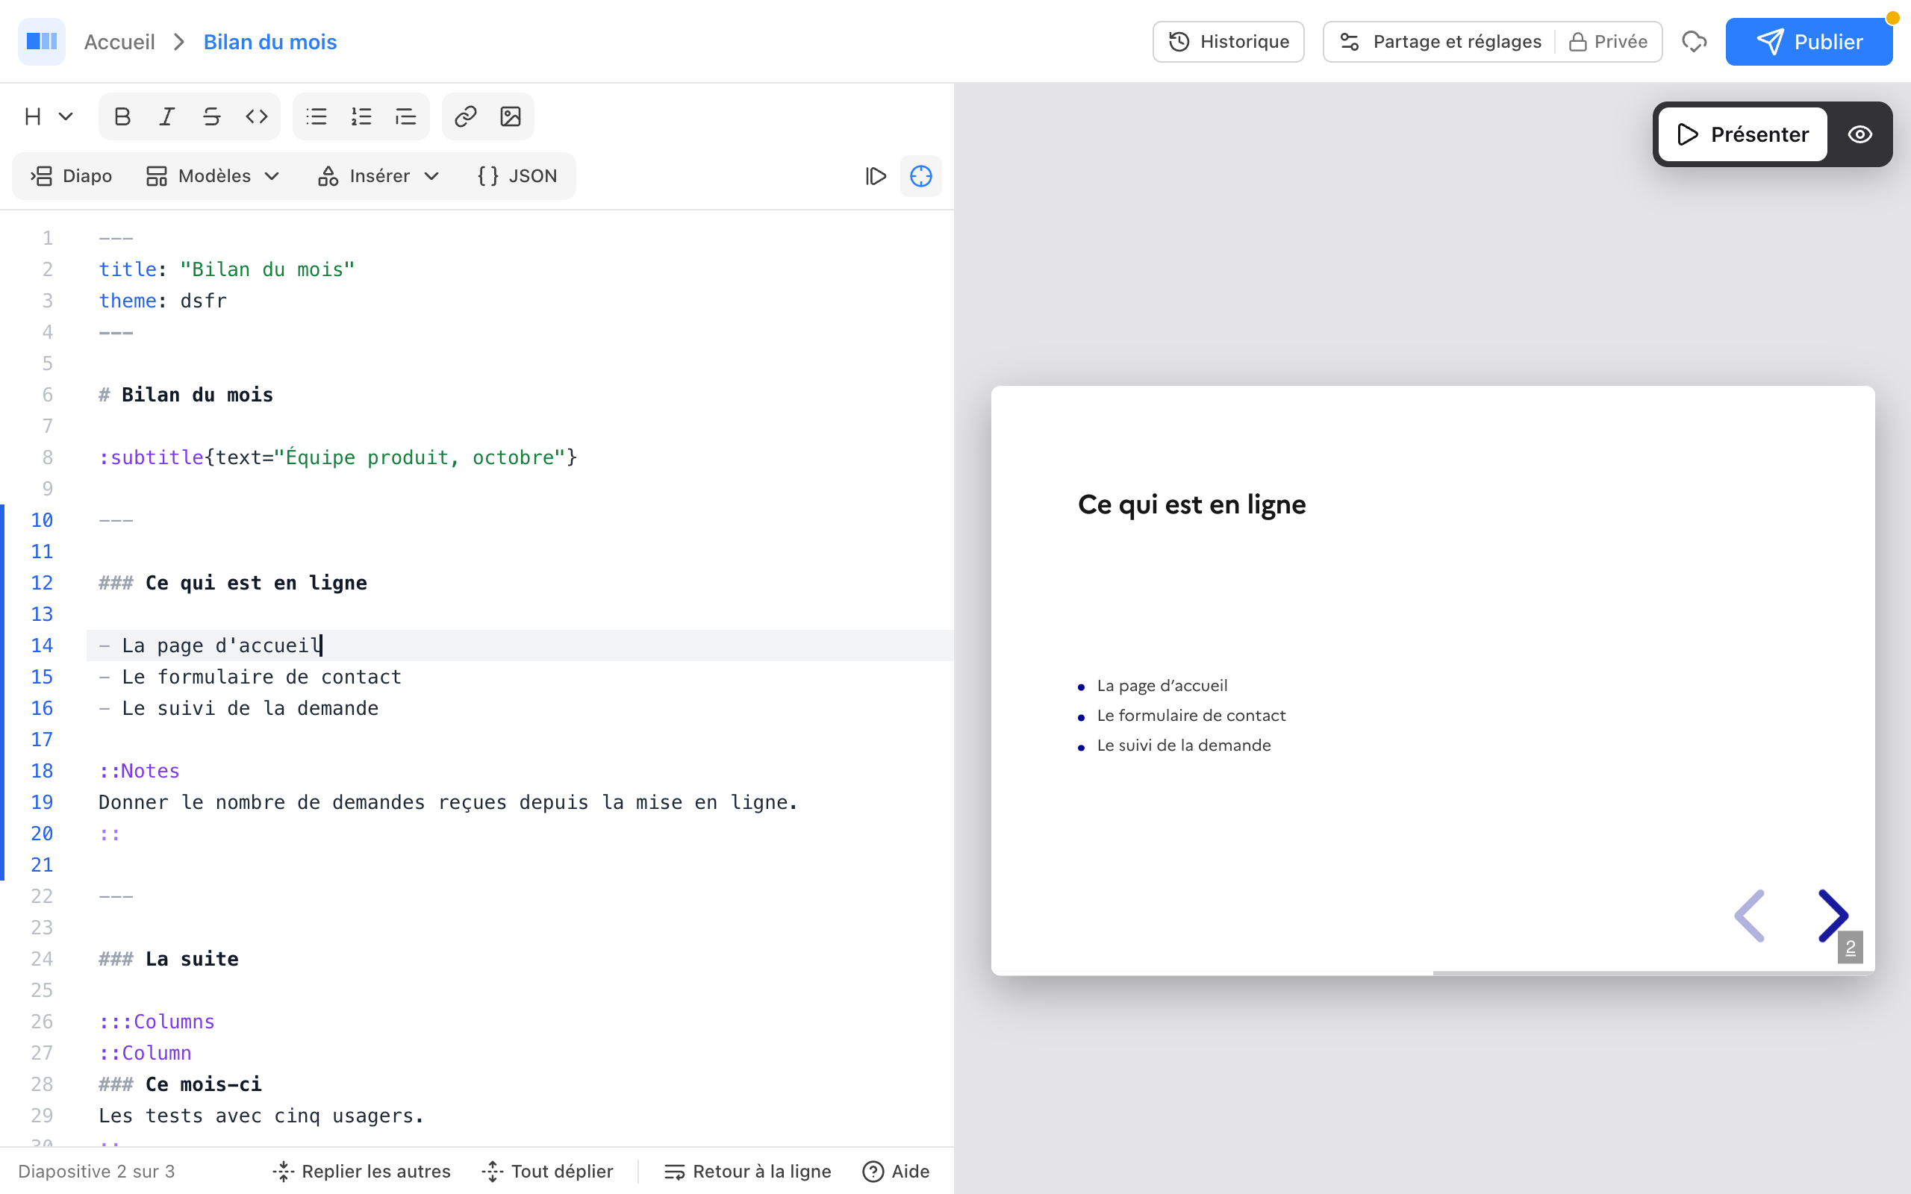Click the indent list icon
Screen dimensions: 1911x1194
(406, 117)
